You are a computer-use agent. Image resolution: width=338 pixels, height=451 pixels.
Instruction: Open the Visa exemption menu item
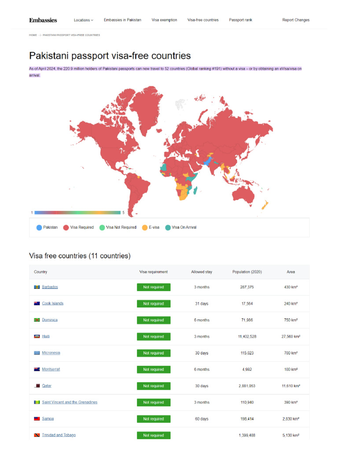coord(164,20)
